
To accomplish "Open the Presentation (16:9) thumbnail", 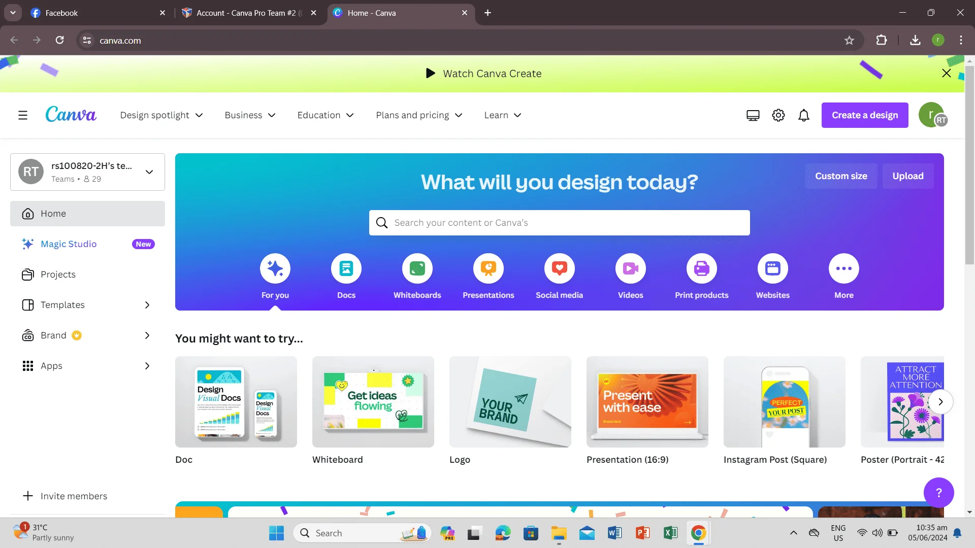I will [647, 402].
